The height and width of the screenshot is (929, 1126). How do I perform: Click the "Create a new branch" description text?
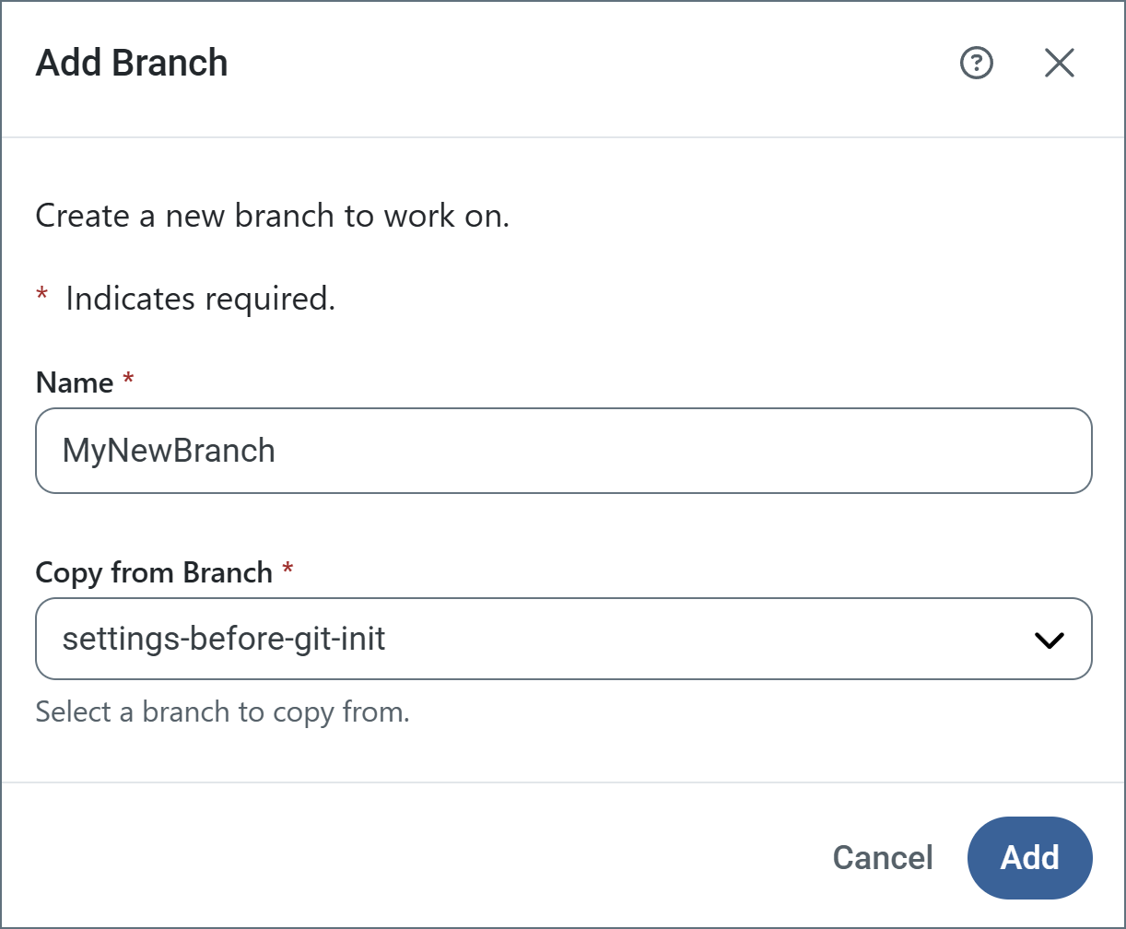click(272, 217)
